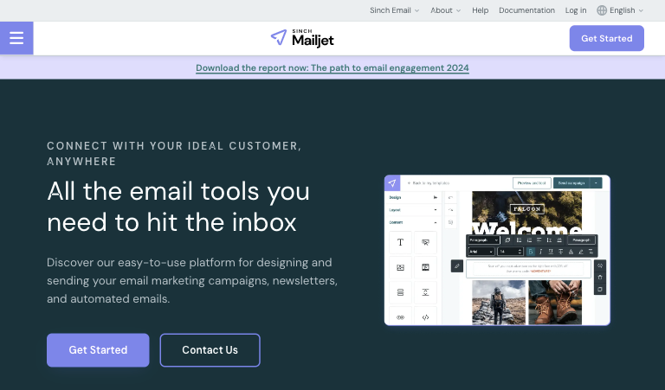Click the Sinch Mailjet logo
The width and height of the screenshot is (665, 390).
click(302, 38)
